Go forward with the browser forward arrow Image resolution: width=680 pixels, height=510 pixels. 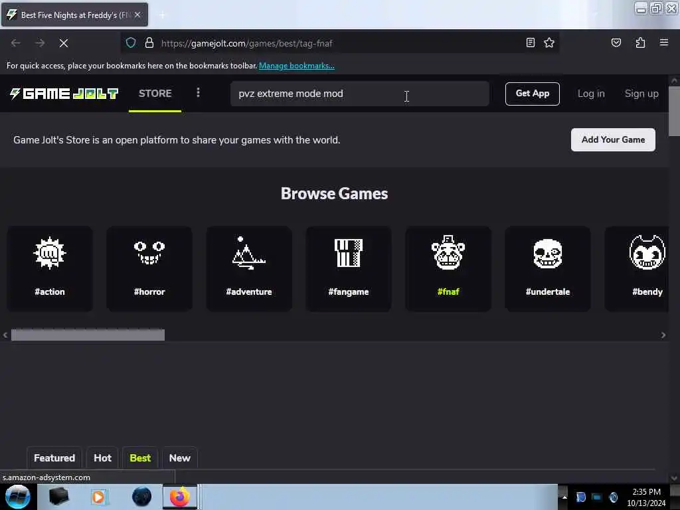tap(40, 43)
